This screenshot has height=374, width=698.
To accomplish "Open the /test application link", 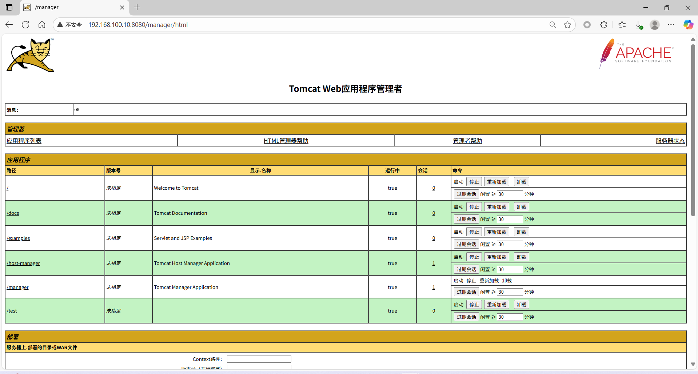I will coord(12,311).
